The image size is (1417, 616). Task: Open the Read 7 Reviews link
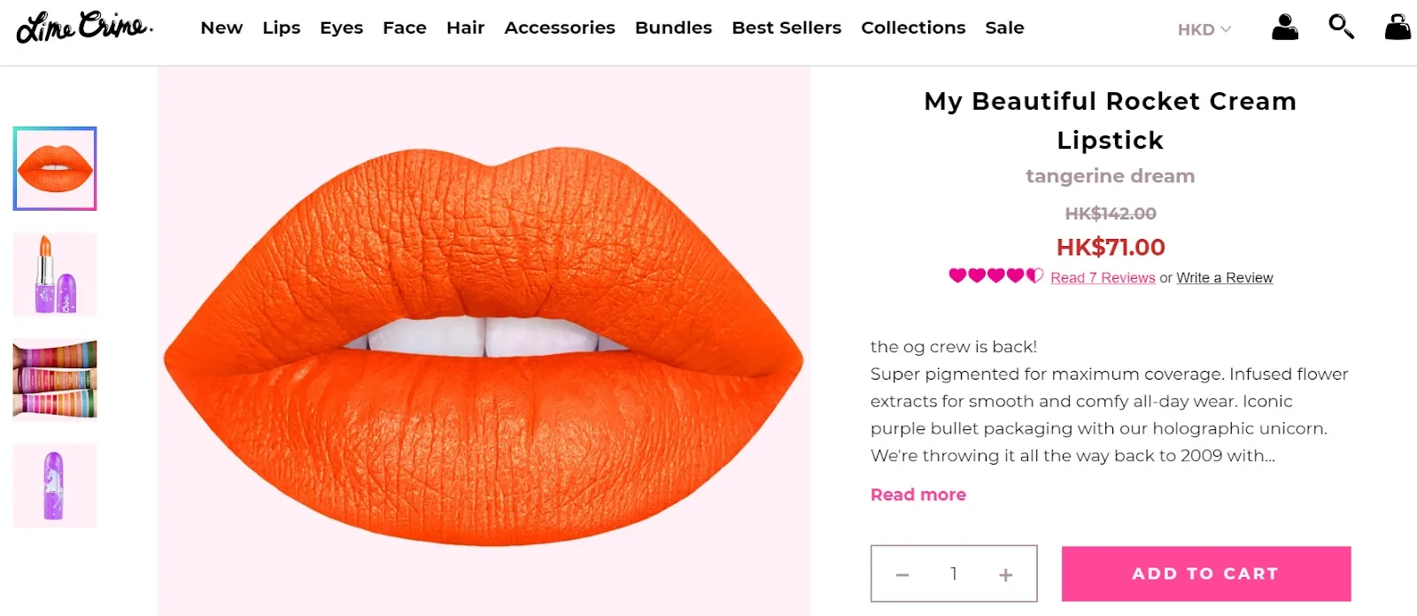click(1103, 278)
